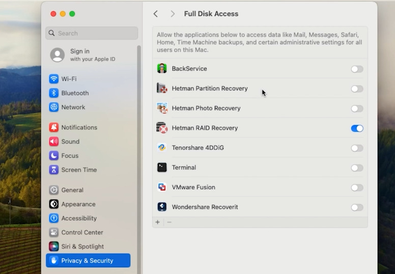Viewport: 395px width, 274px height.
Task: Click the Wi-Fi sidebar icon
Action: point(53,79)
